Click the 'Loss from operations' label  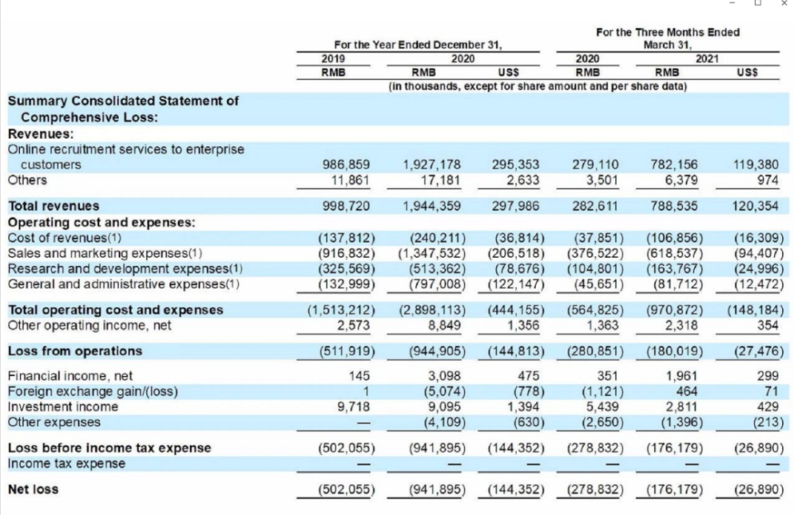click(75, 351)
